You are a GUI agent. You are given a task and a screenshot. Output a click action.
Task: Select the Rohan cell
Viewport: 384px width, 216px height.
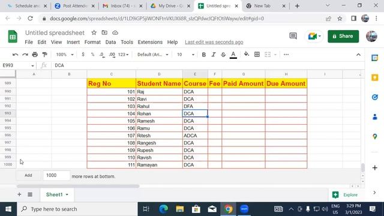pos(159,113)
